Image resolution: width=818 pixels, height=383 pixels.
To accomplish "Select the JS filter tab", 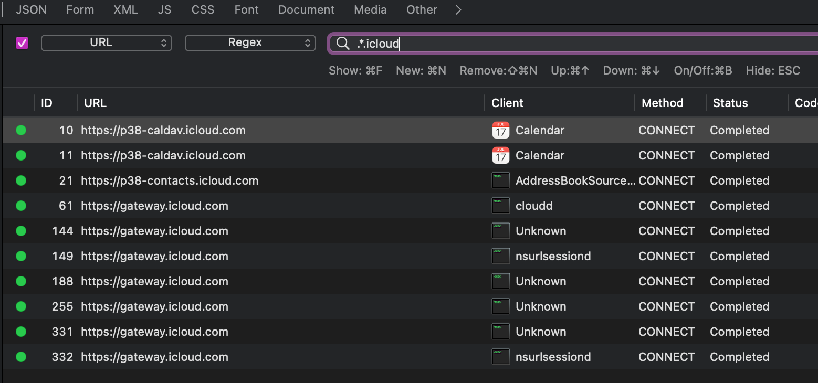I will tap(164, 9).
